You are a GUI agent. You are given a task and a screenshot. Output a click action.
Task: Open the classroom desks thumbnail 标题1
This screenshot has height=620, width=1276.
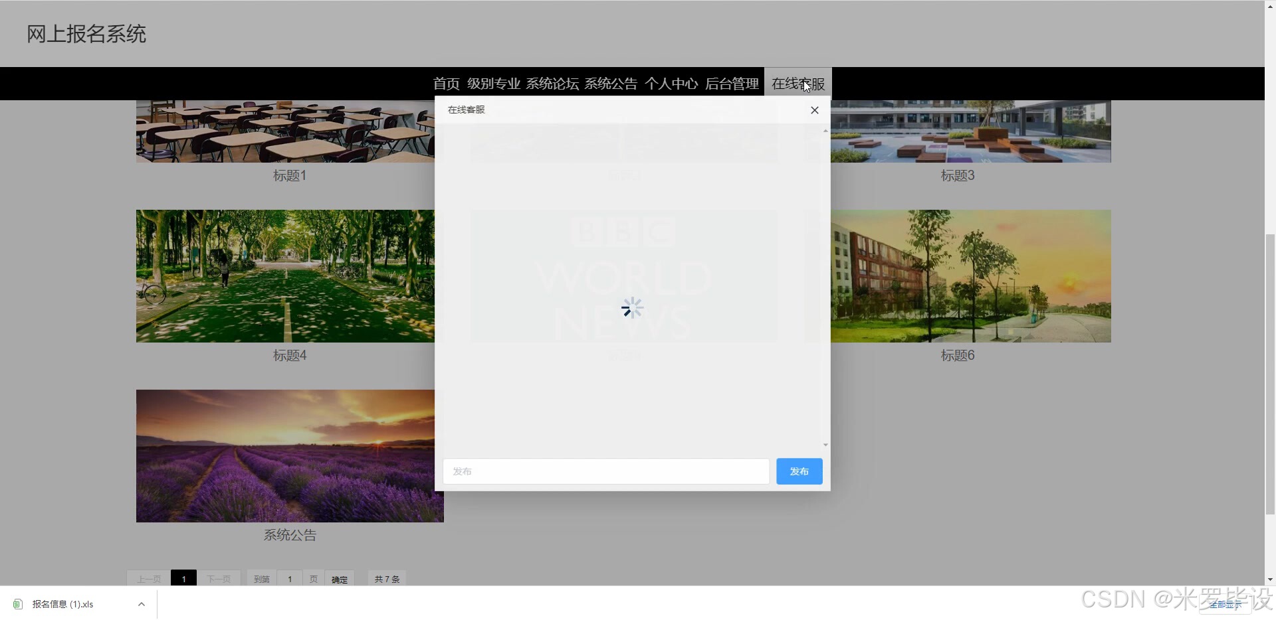[x=286, y=131]
